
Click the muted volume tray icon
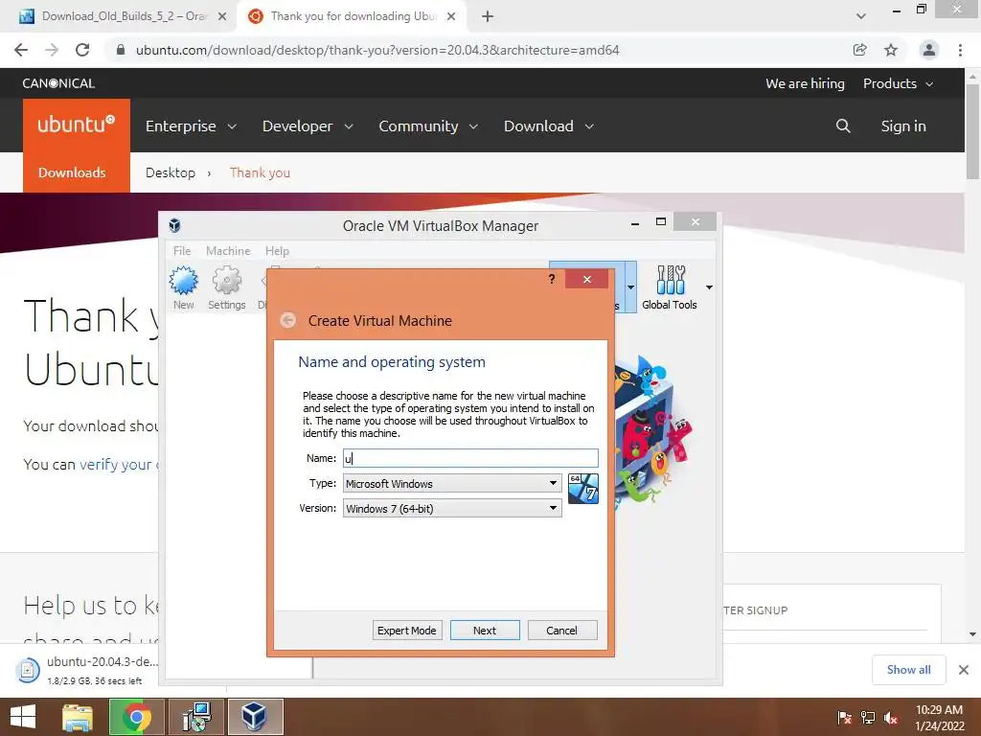(891, 718)
